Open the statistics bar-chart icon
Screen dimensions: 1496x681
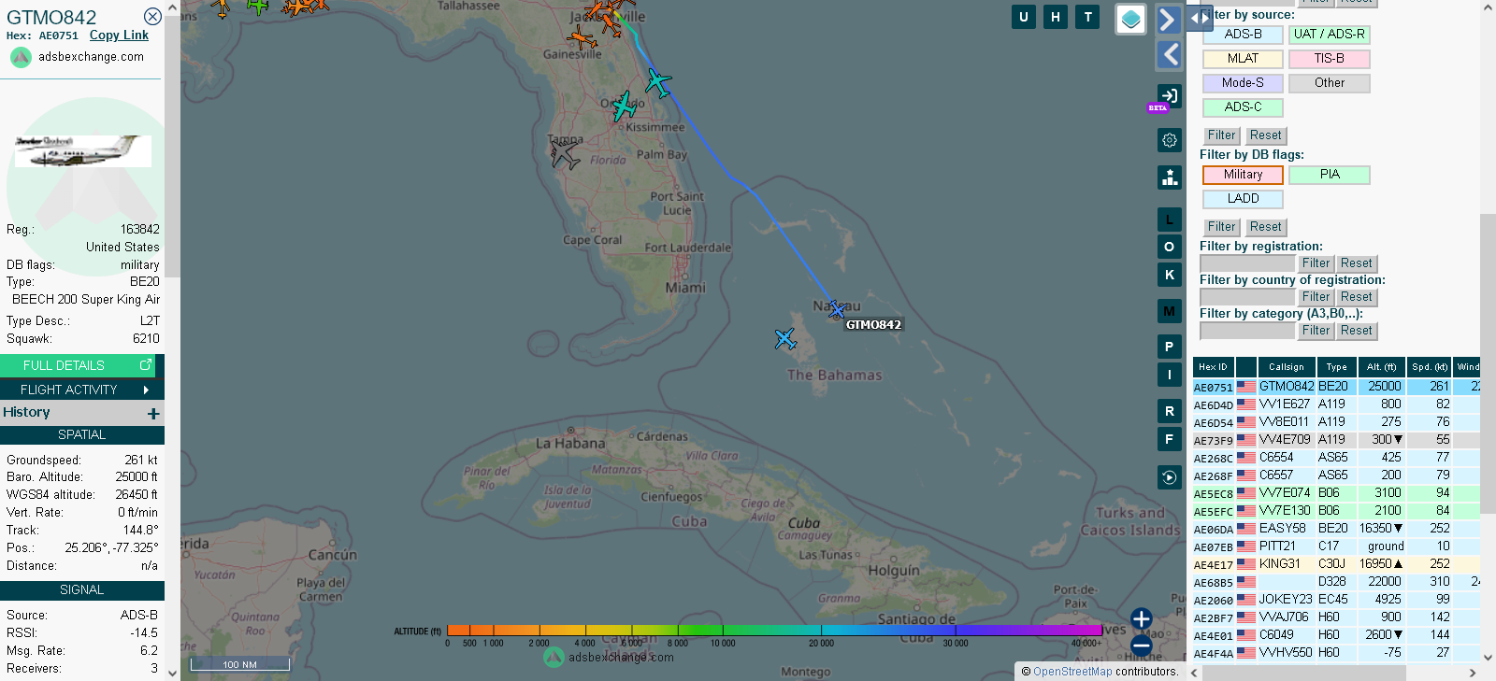1170,177
